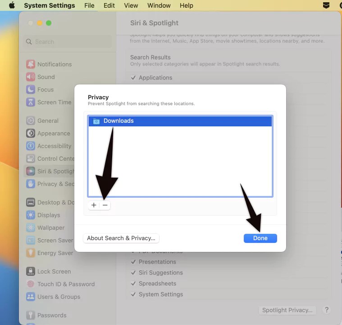
Task: Open Control Center settings icon
Action: [x=31, y=159]
